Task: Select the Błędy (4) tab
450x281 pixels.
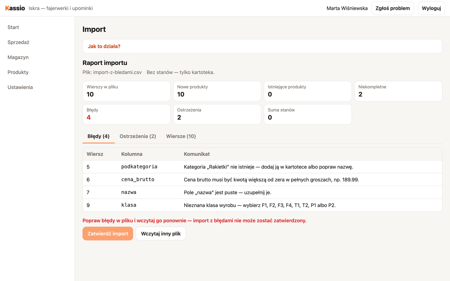Action: point(98,136)
